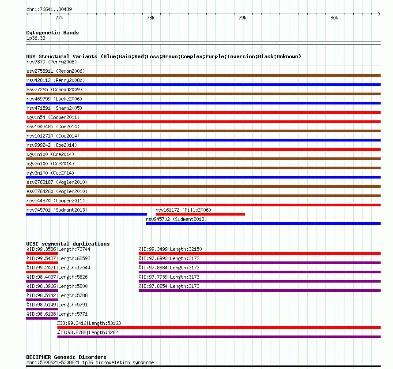Open the nsv945701 (Sudmant2013) variant label

tap(57, 210)
